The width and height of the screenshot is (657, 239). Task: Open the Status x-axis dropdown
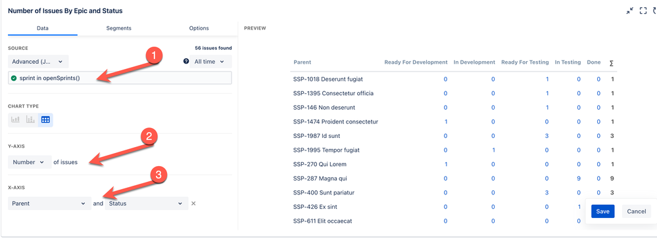(x=146, y=204)
